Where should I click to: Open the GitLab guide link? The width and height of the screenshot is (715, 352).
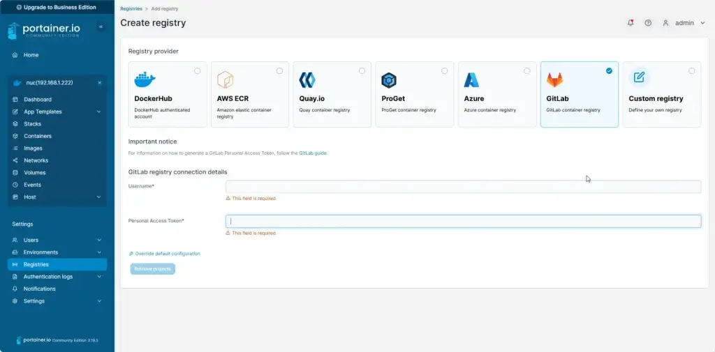coord(313,153)
